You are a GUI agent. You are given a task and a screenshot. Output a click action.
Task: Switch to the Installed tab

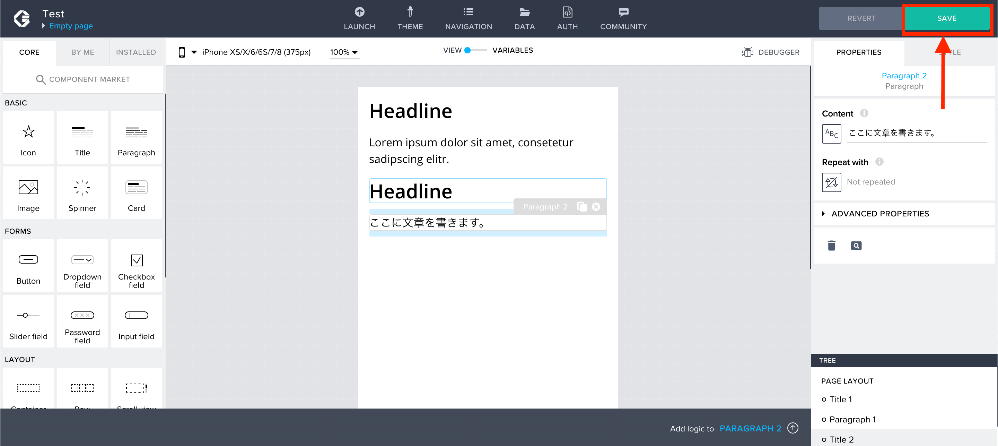point(136,52)
